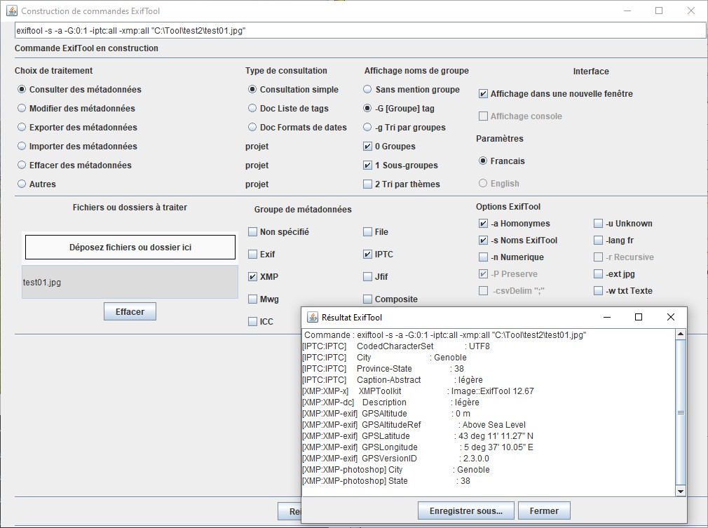Click the Java icon in main window title bar
This screenshot has height=528, width=708.
(x=12, y=11)
